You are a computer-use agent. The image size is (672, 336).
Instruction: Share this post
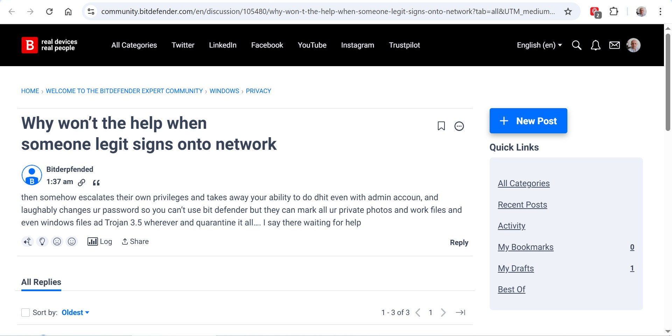point(135,241)
